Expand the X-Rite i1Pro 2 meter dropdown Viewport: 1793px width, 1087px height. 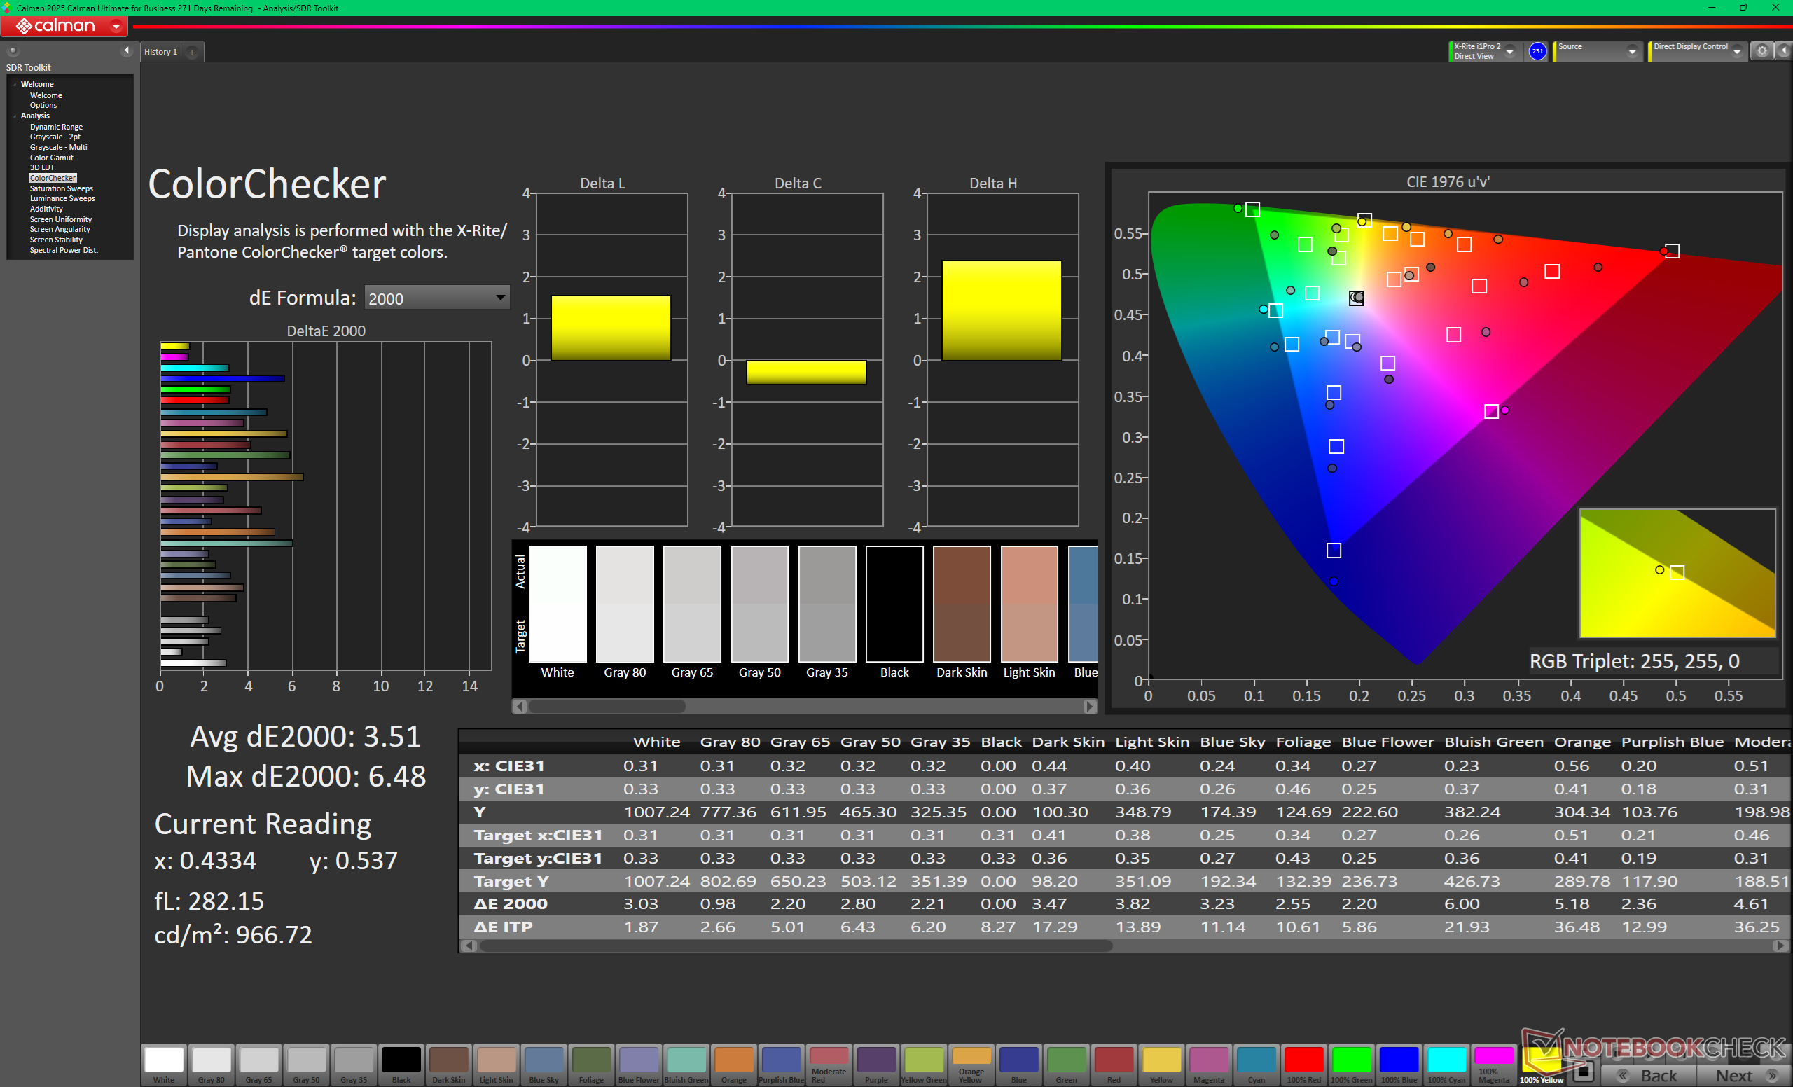tap(1510, 52)
